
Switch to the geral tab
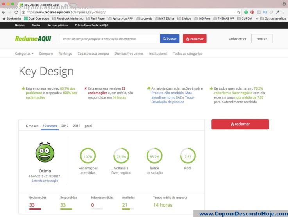click(88, 126)
